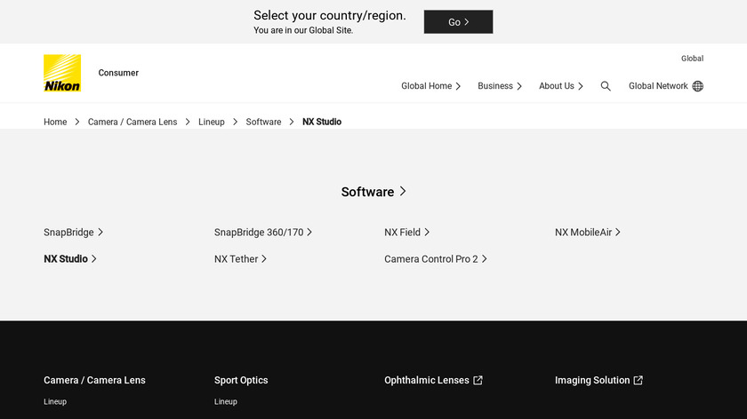Open Imaging Solution footer link
Image resolution: width=747 pixels, height=419 pixels.
pyautogui.click(x=598, y=380)
